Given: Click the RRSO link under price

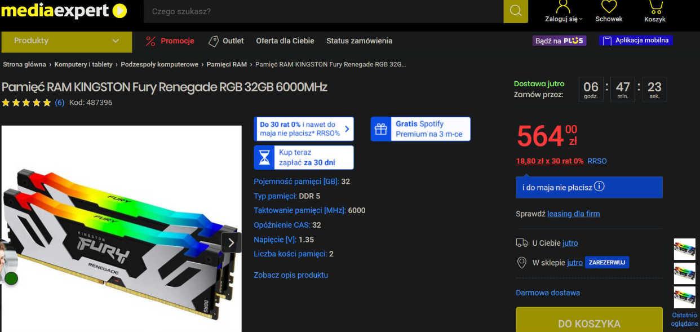Looking at the screenshot, I should (597, 161).
